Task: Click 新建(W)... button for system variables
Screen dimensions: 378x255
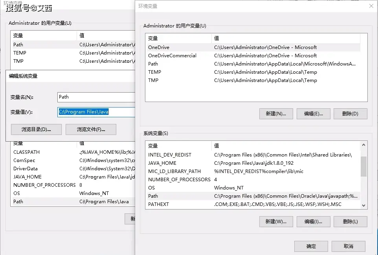Action: 276,222
